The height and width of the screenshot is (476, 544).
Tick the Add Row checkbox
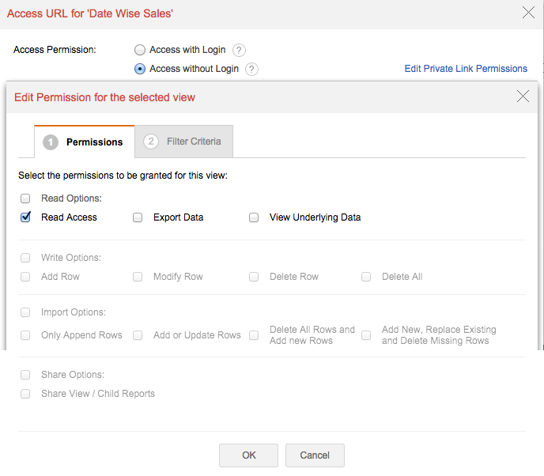pos(26,277)
